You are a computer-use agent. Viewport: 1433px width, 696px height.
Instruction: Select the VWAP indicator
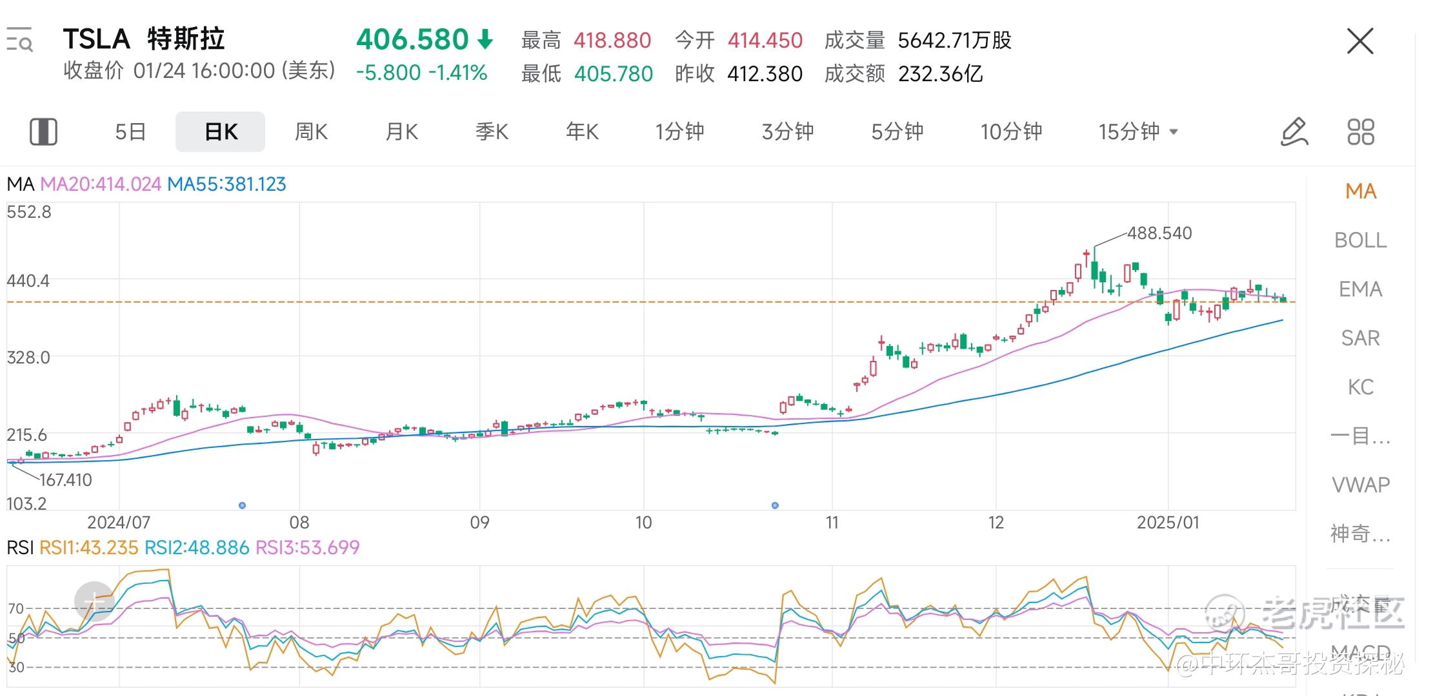1361,485
